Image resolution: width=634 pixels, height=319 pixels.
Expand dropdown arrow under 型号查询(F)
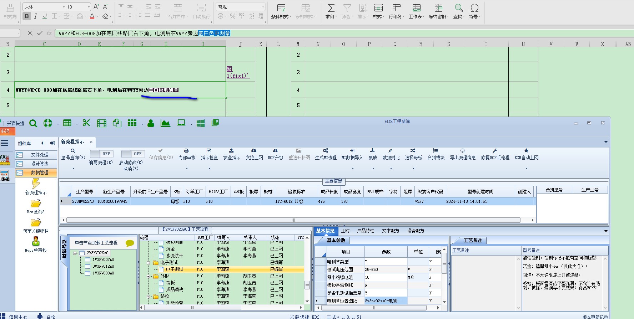[73, 169]
